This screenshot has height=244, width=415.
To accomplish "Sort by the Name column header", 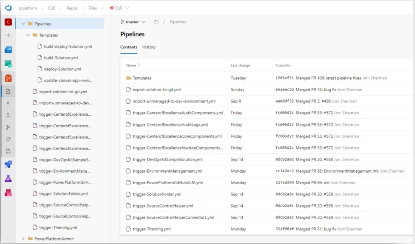I will click(133, 65).
